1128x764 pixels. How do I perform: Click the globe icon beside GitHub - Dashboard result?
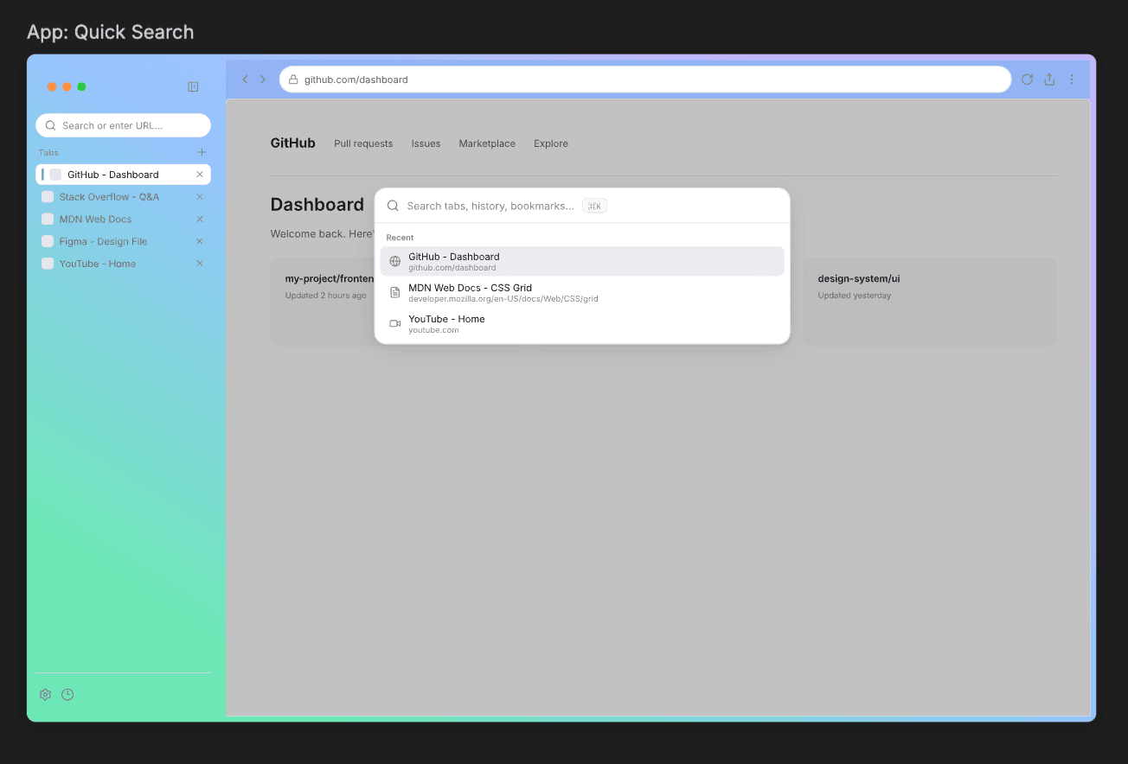(x=394, y=260)
